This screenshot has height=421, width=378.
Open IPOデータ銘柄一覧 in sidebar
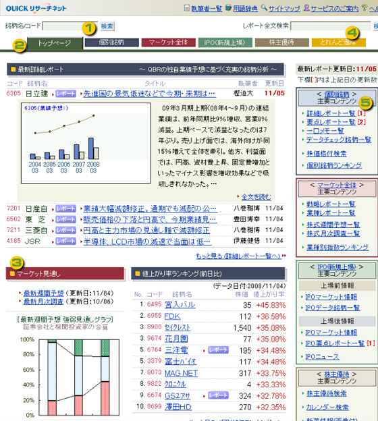(333, 308)
